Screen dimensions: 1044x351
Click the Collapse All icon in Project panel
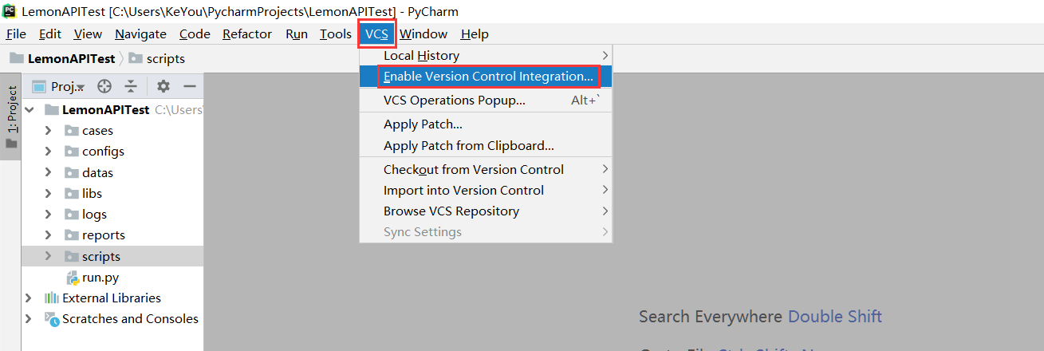(x=131, y=86)
